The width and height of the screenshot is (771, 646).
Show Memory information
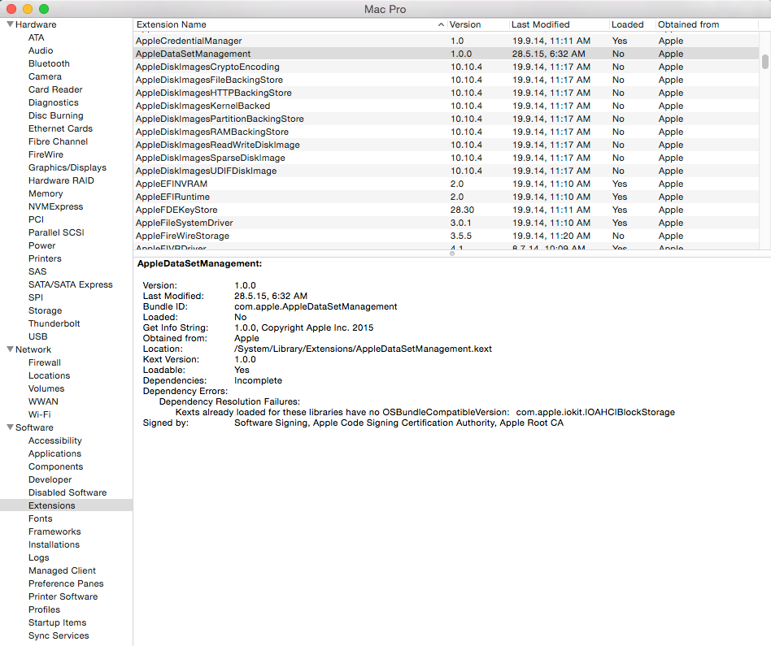(x=46, y=193)
